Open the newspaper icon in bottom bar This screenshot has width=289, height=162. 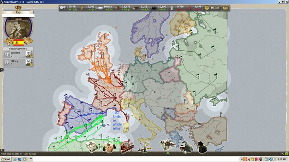[x=92, y=147]
